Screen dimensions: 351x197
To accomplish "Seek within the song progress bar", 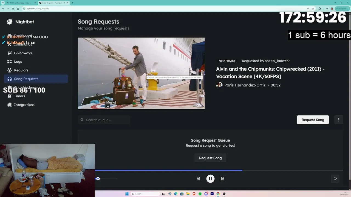I will [219, 170].
